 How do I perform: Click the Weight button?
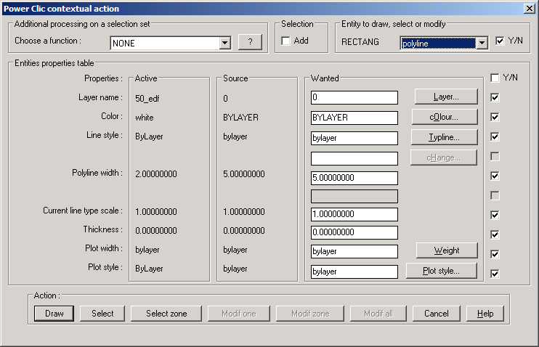click(x=447, y=250)
